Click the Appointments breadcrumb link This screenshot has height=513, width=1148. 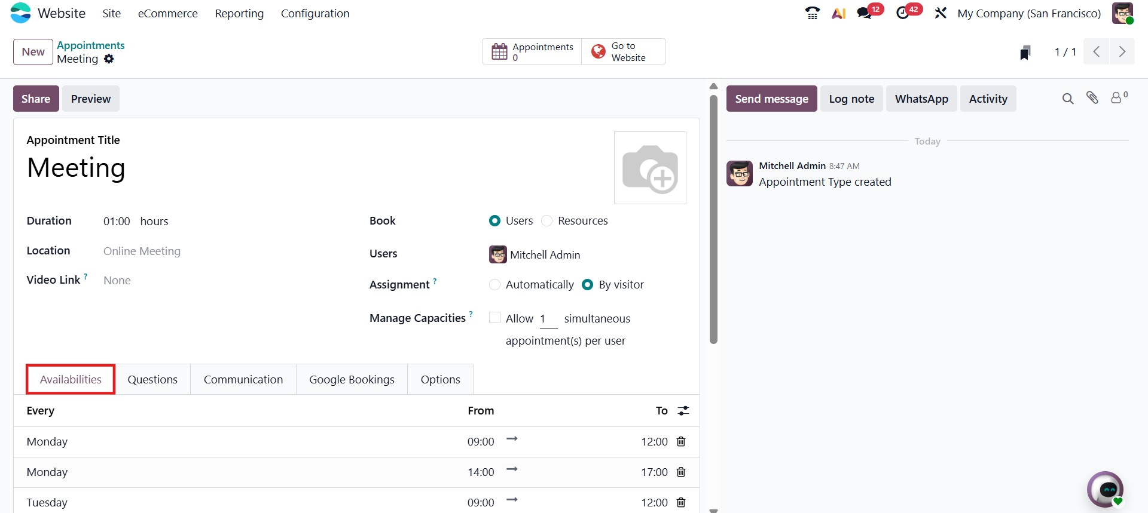91,45
